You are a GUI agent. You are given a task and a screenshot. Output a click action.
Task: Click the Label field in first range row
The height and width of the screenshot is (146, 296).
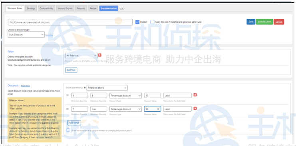177,95
